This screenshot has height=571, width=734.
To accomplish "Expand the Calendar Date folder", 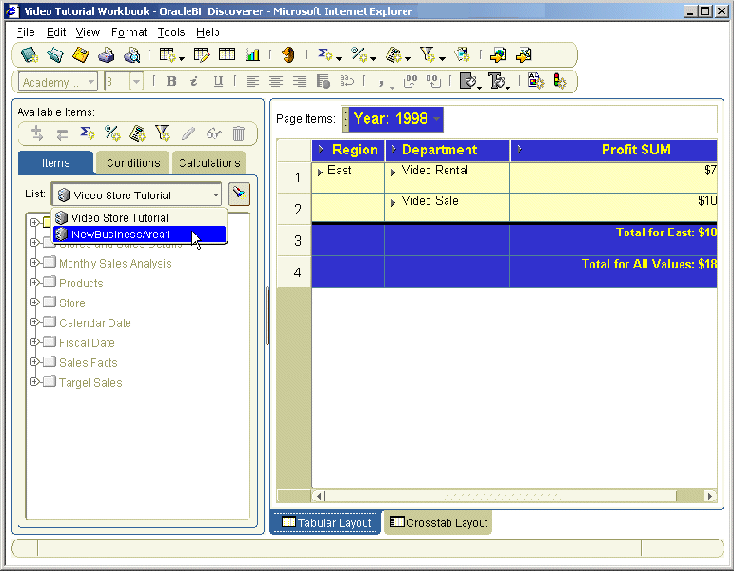I will (34, 322).
